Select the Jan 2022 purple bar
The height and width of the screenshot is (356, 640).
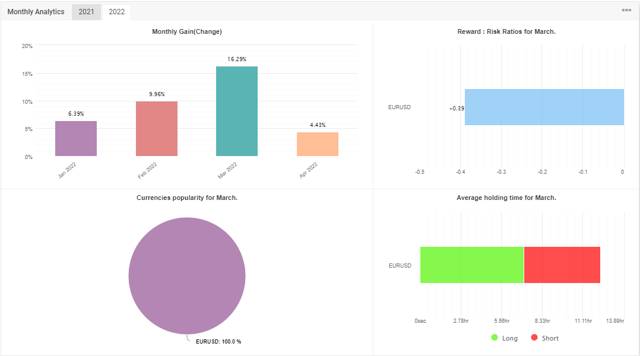tap(76, 139)
